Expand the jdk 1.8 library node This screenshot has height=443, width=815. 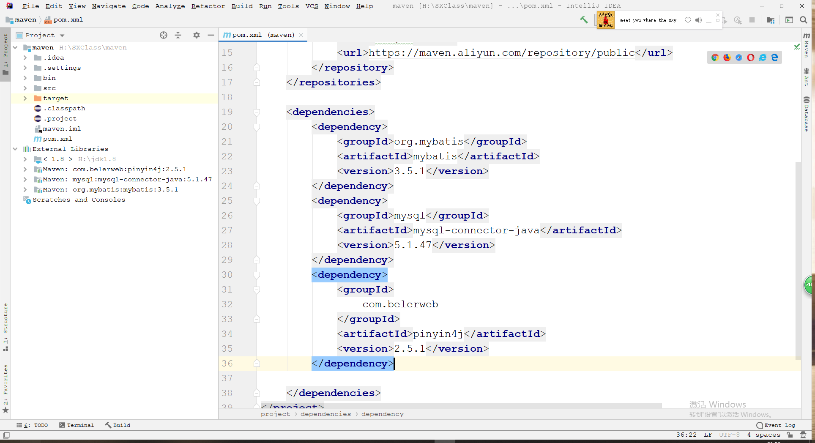tap(25, 159)
